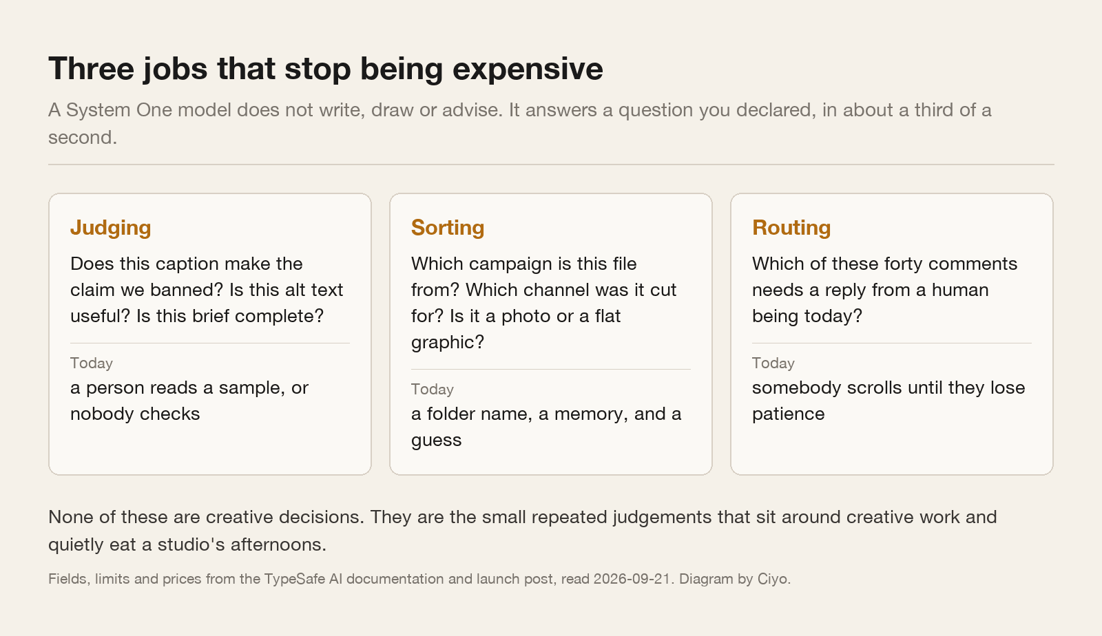
Task: Click the Routing card heading
Action: 791,228
